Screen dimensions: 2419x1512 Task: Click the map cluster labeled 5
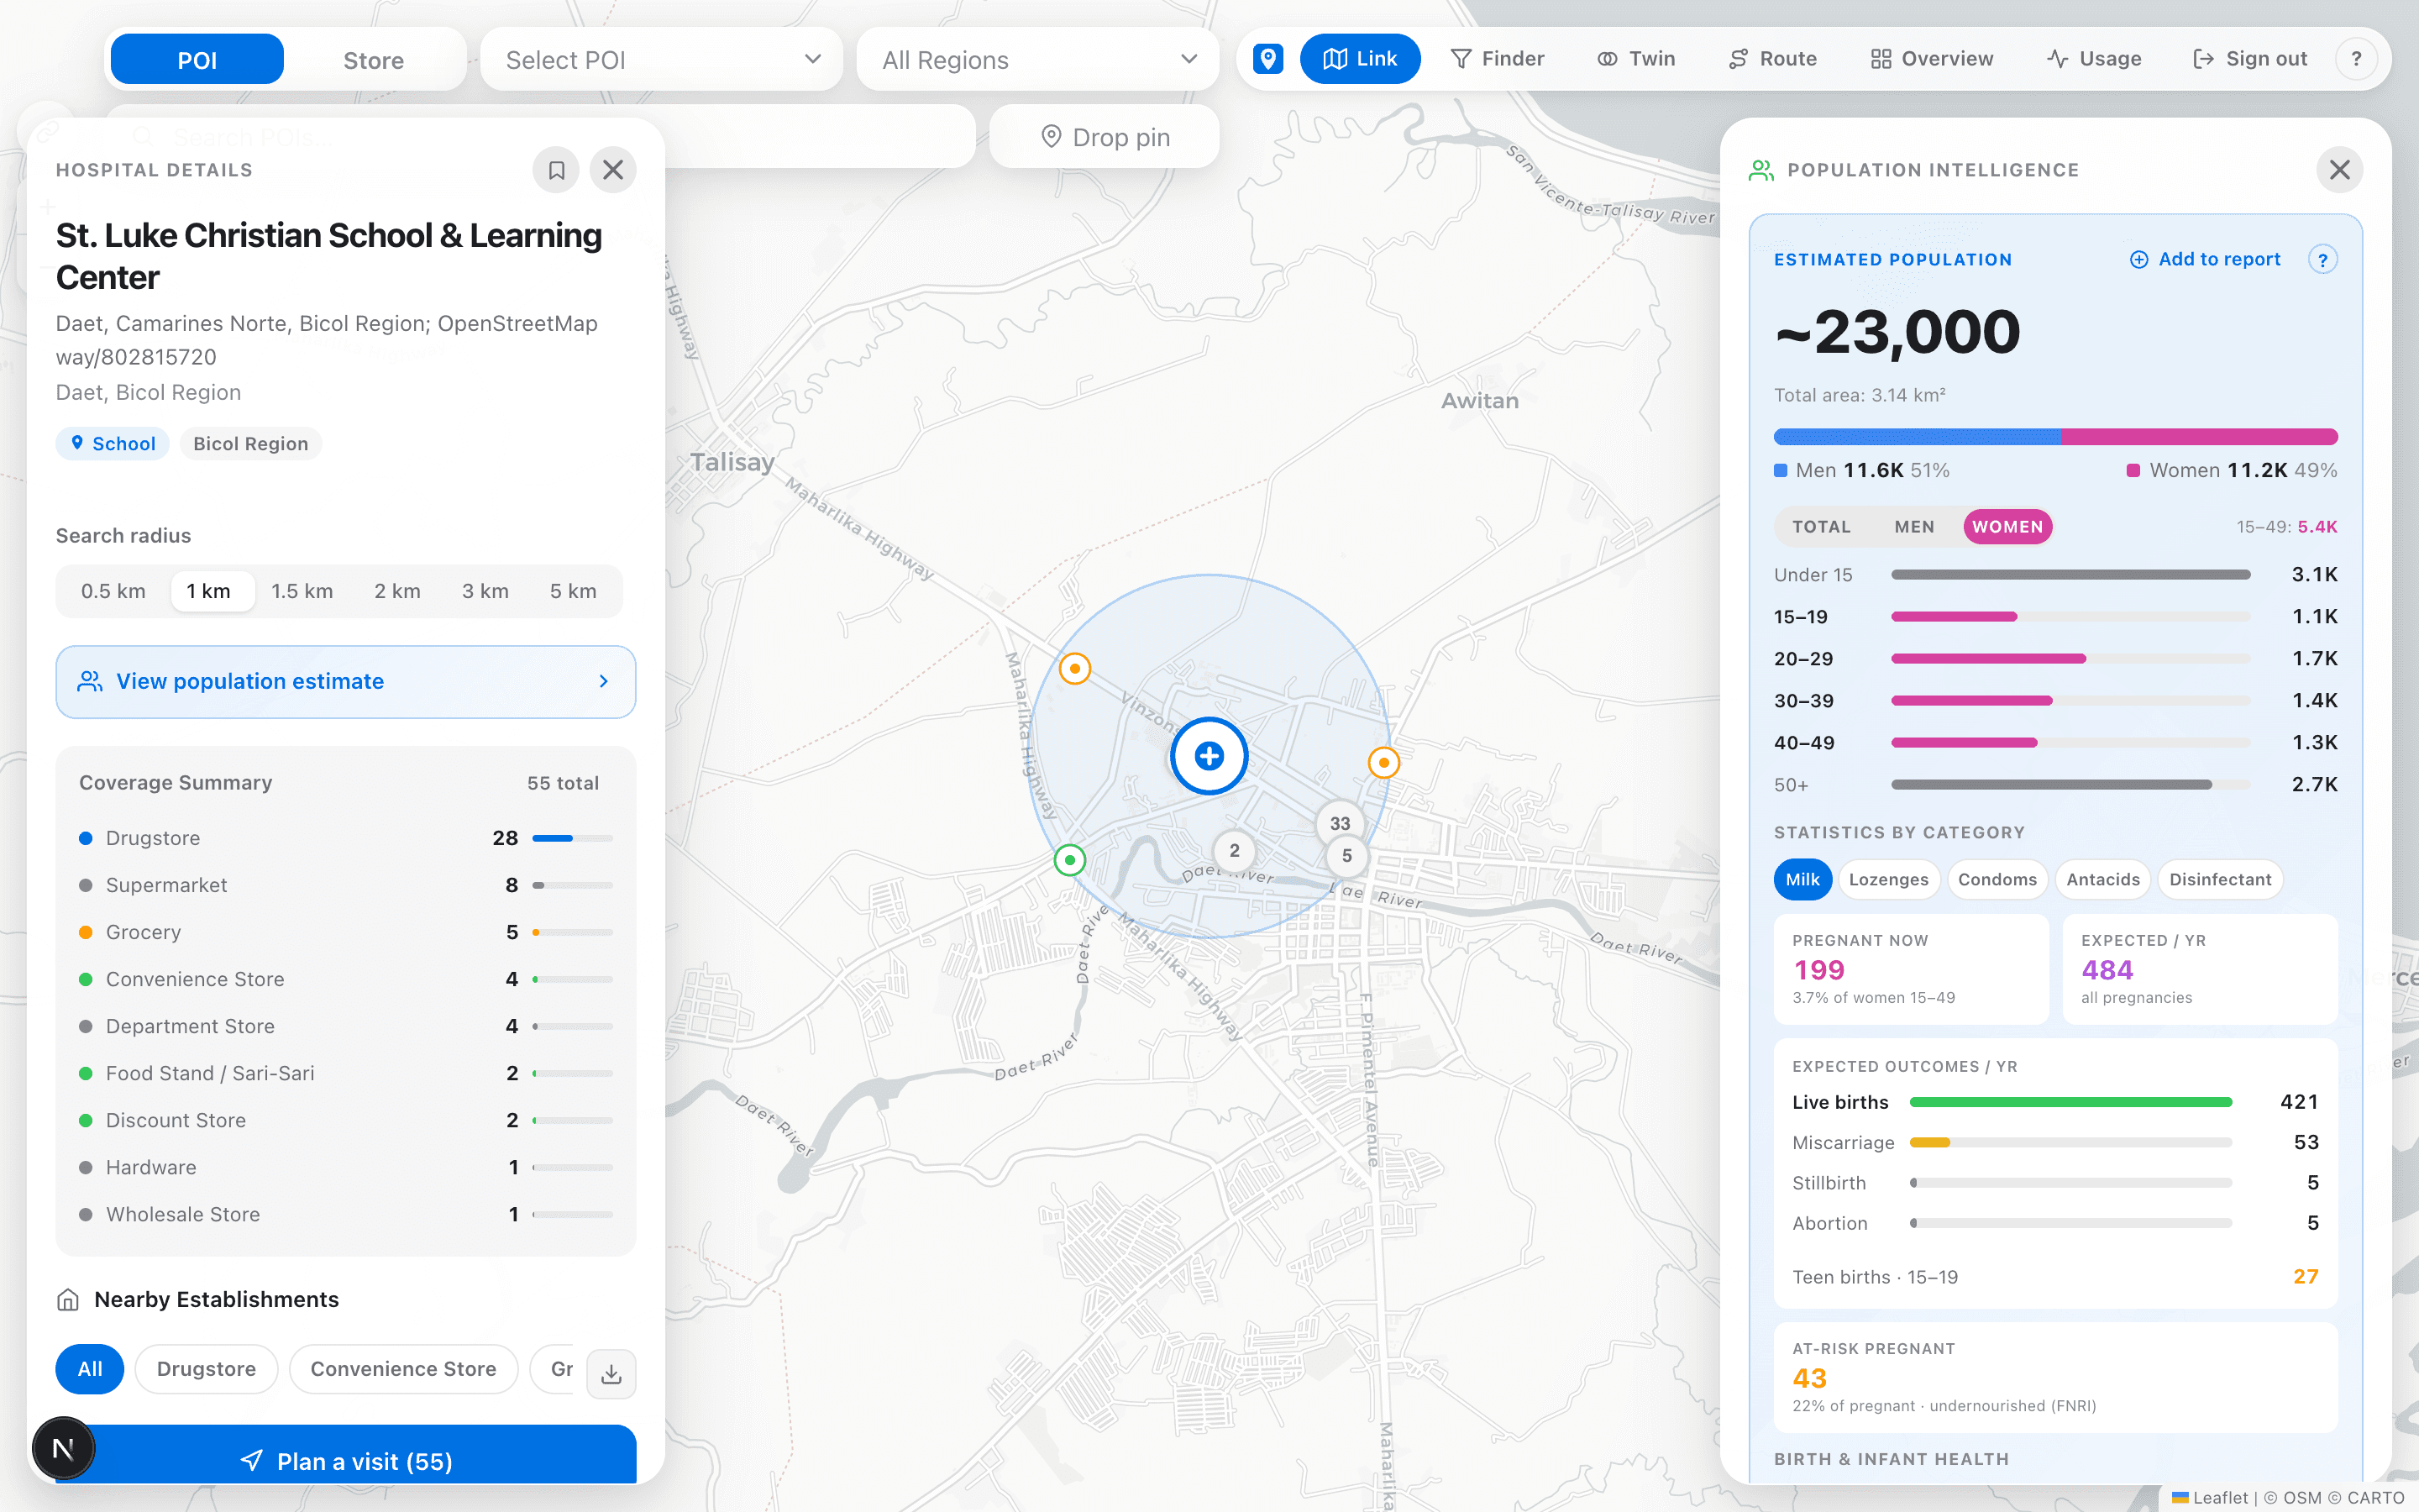1346,856
